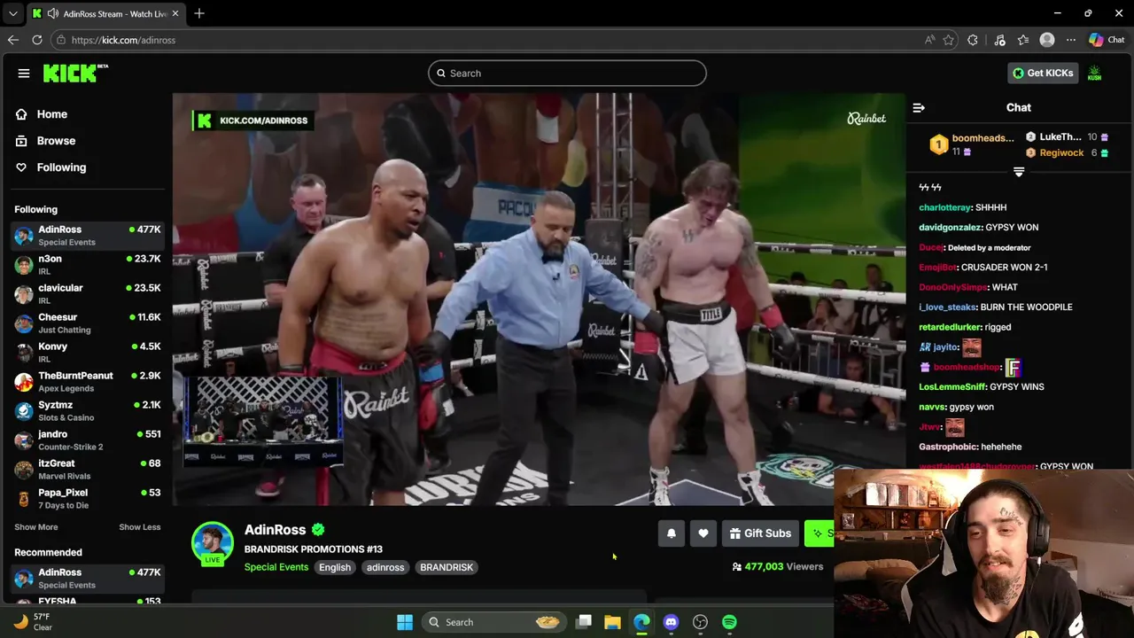Screen dimensions: 1134x638
Task: Click the AdinRoss channel avatar with LIVE badge
Action: point(213,544)
